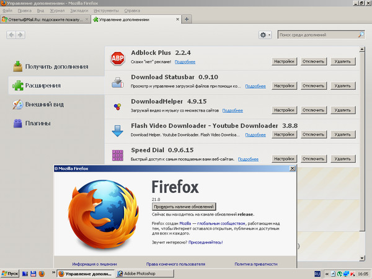
Task: Click the DownloadHelper colored balls icon
Action: tap(117, 107)
